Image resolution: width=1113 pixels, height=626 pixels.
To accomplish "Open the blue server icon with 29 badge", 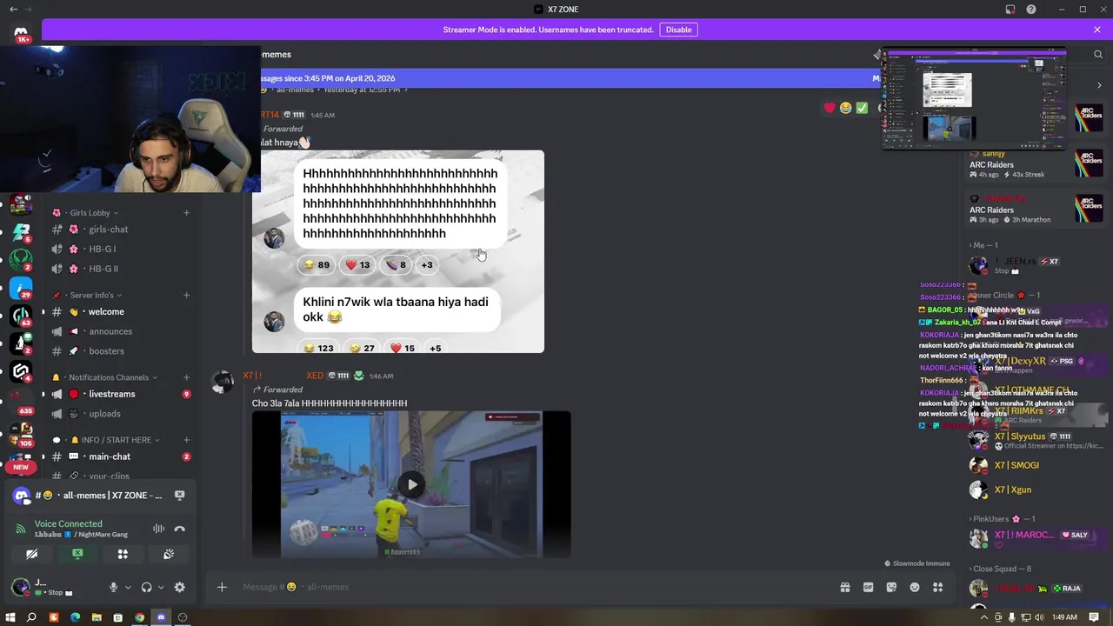I will (x=21, y=286).
